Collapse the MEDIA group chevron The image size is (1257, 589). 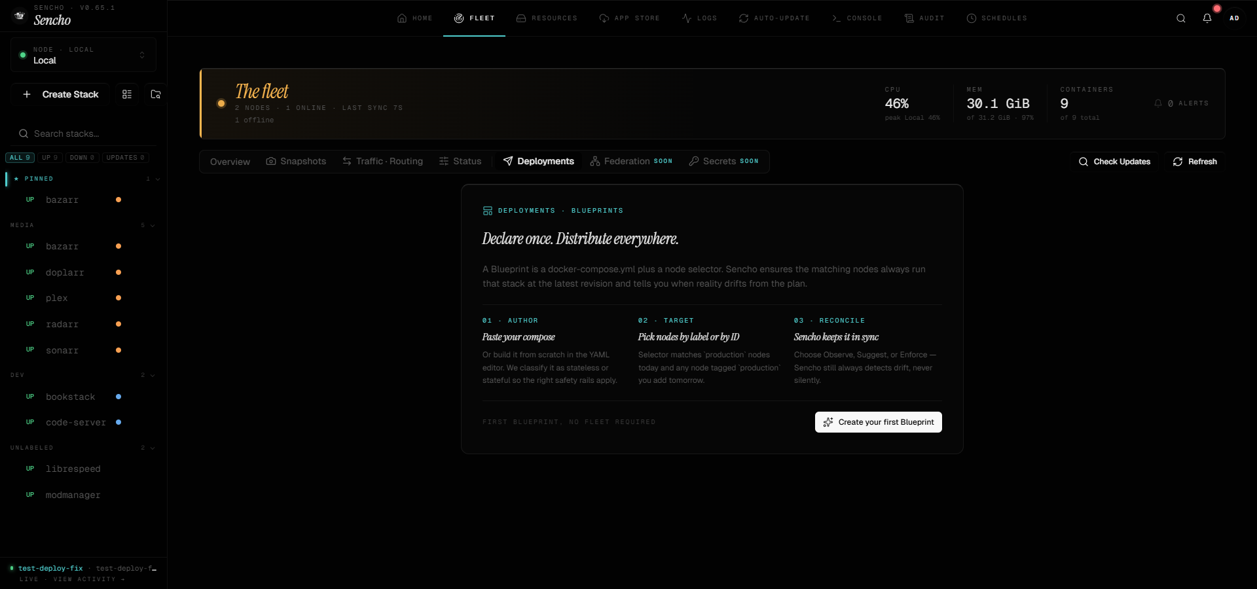coord(153,225)
